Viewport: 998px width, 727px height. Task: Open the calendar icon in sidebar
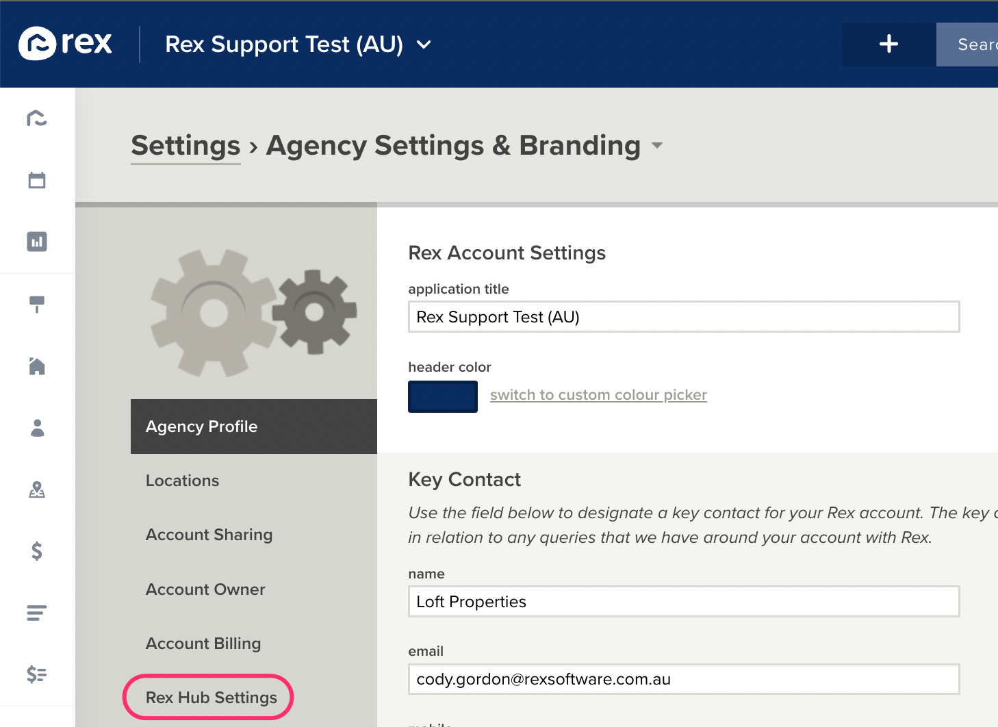(37, 180)
